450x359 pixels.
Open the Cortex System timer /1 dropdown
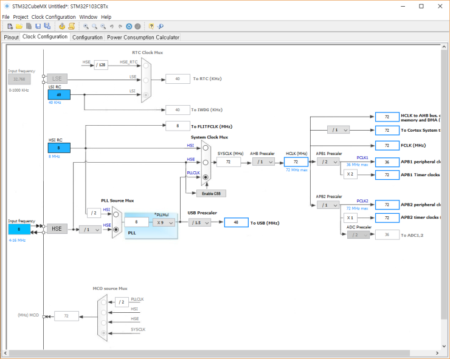(x=338, y=130)
